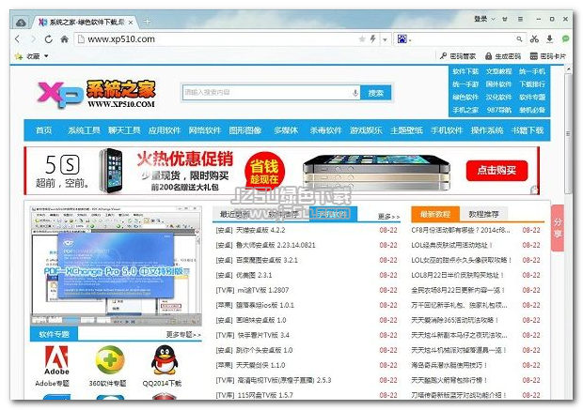
Task: Open the Baidu paw search engine selector
Action: click(404, 38)
